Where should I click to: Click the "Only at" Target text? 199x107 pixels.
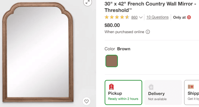179,17
